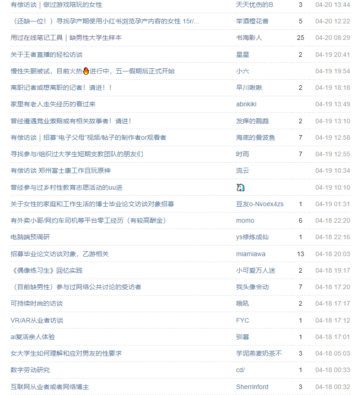Open the '电子父母' video creators recruitment post
Viewport: 361px width, 395px height.
click(88, 137)
